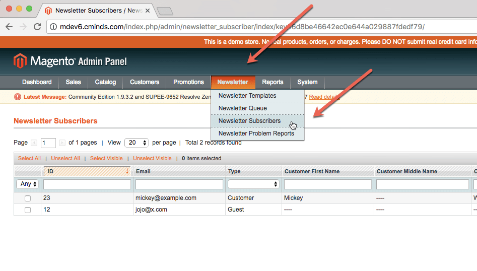The width and height of the screenshot is (477, 271).
Task: Click the browser back arrow
Action: 9,27
